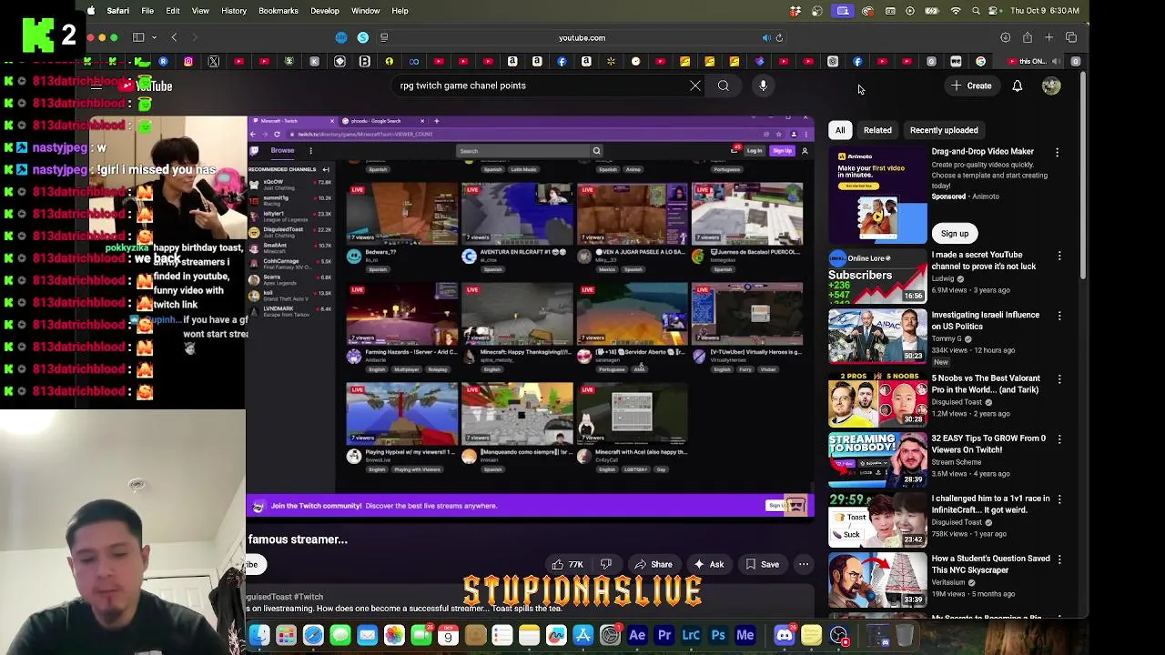Open options for 5 Noobs vs Valorant Pro video
1165x655 pixels.
1059,379
